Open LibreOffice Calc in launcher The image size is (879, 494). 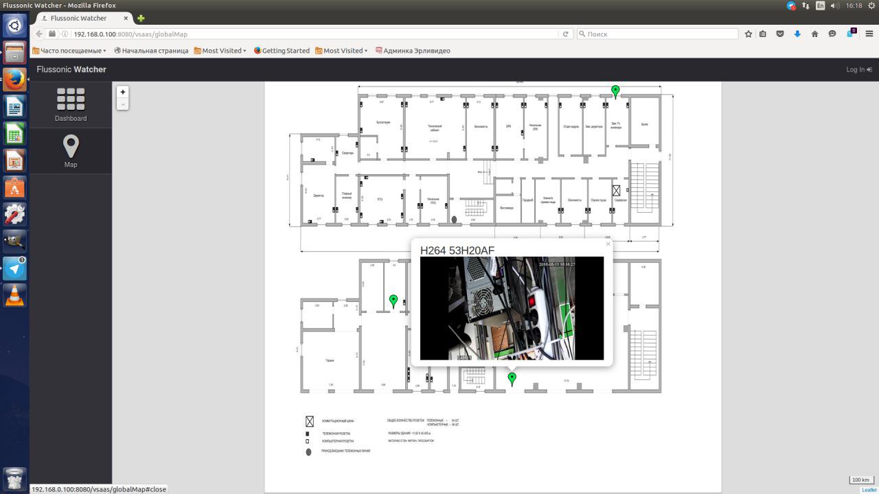[14, 133]
